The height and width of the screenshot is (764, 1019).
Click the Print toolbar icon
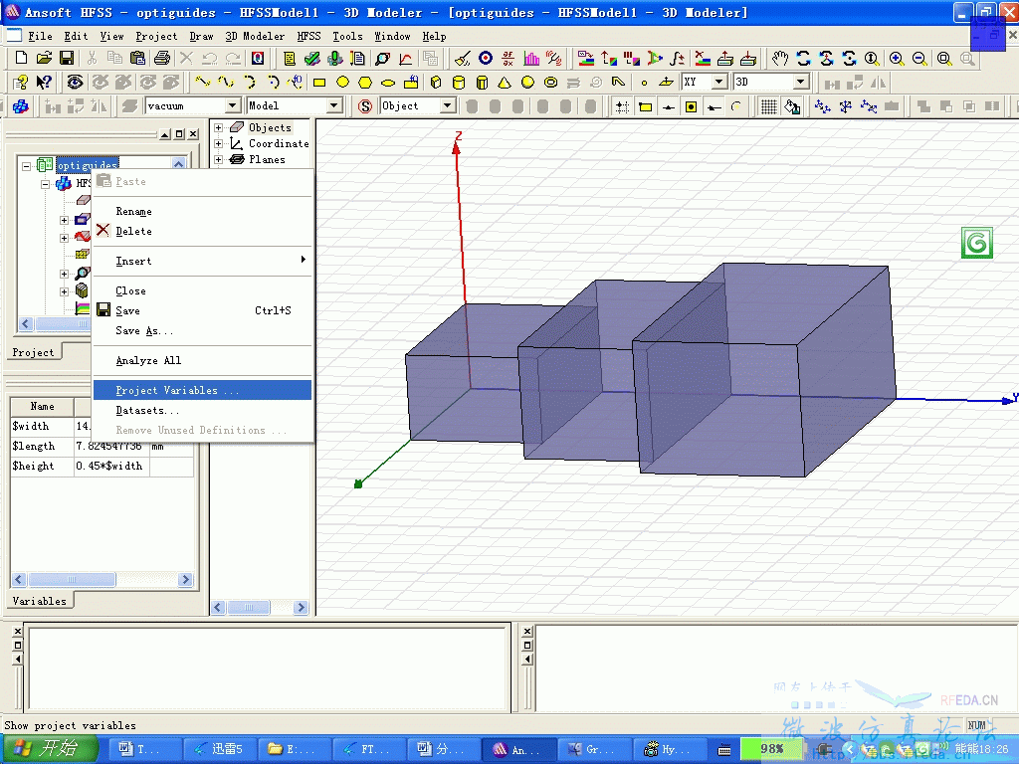162,58
